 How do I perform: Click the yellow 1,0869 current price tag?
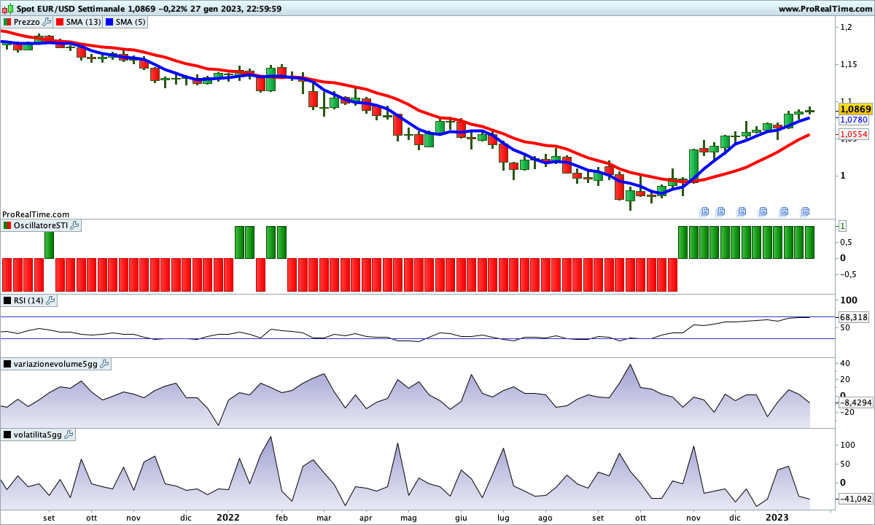click(x=855, y=108)
